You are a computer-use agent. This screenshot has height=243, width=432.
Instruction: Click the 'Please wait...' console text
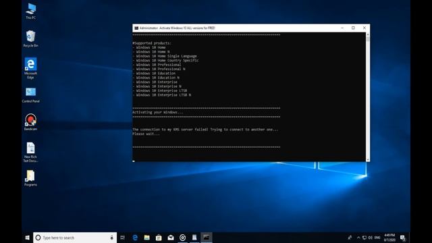point(146,134)
